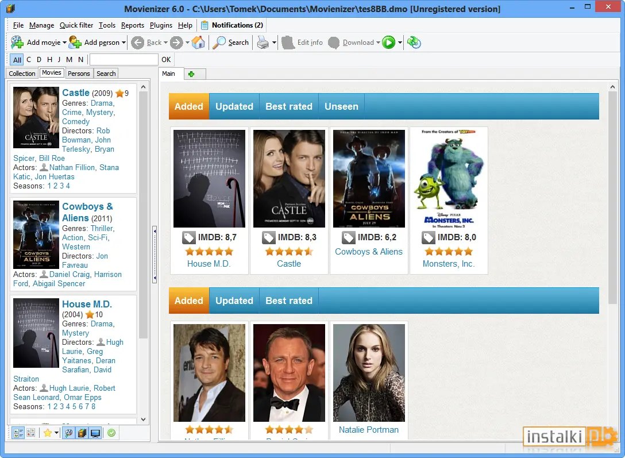Expand the Add person dropdown arrow
This screenshot has height=458, width=625.
(x=124, y=43)
